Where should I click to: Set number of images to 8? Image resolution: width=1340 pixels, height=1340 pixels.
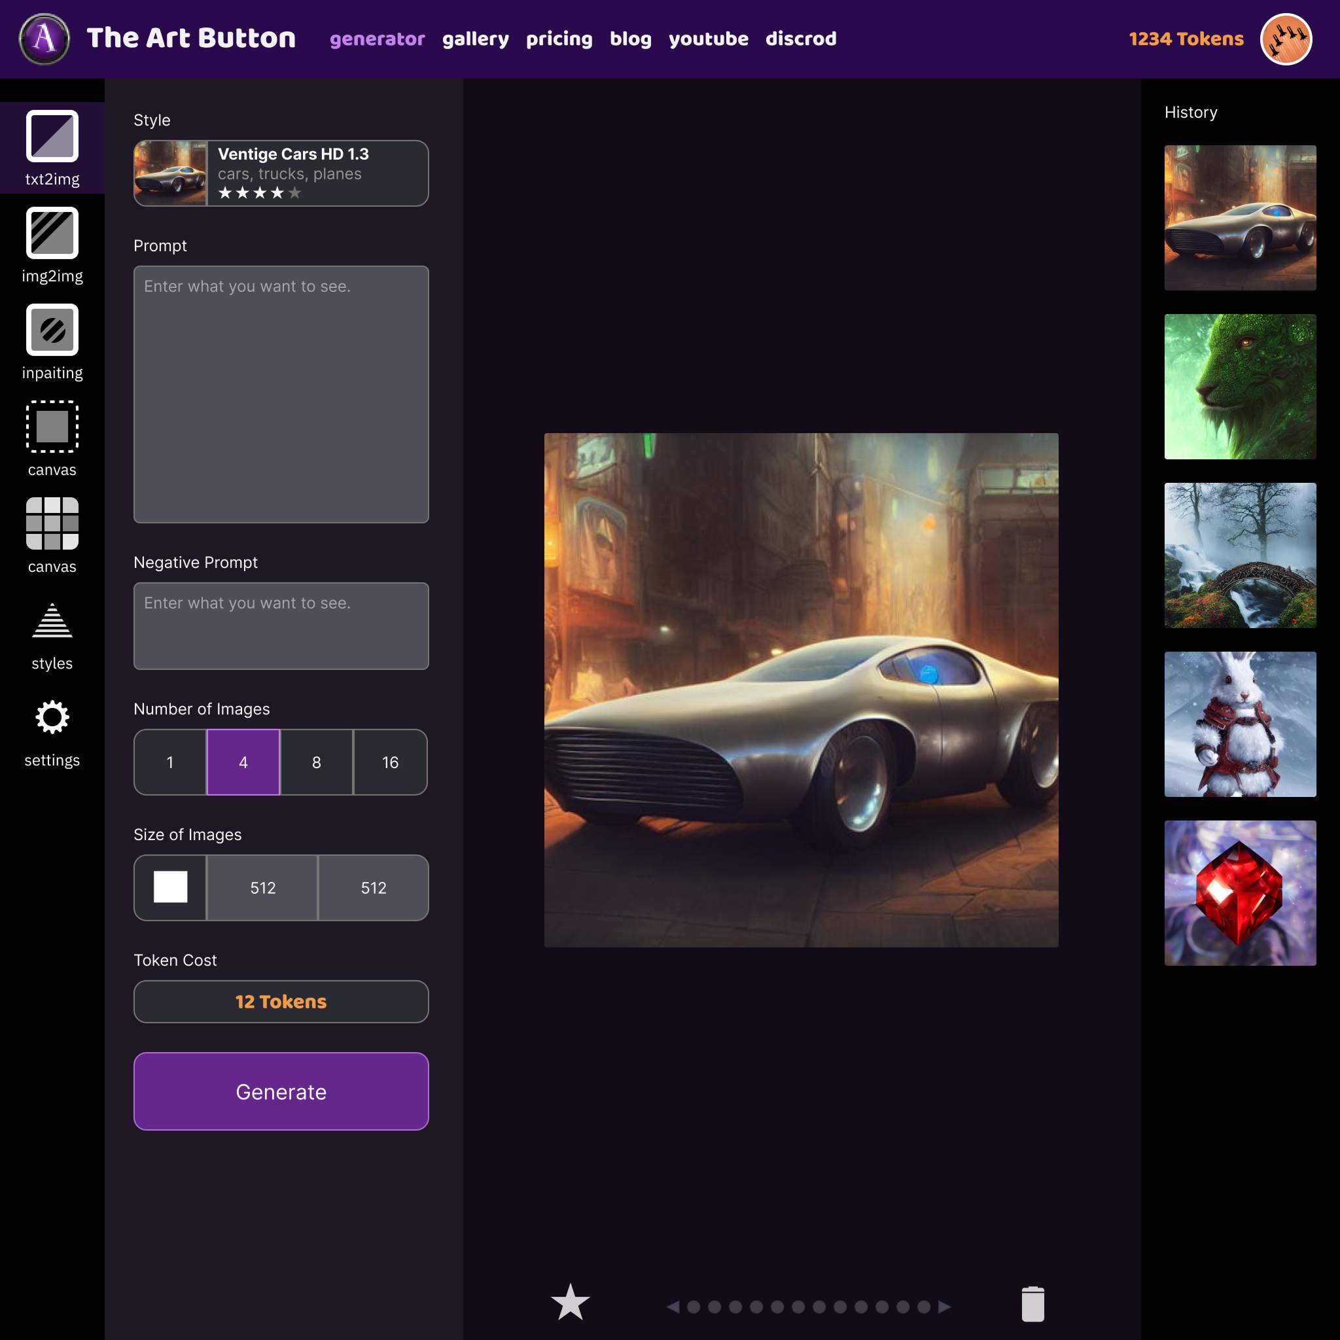coord(316,762)
